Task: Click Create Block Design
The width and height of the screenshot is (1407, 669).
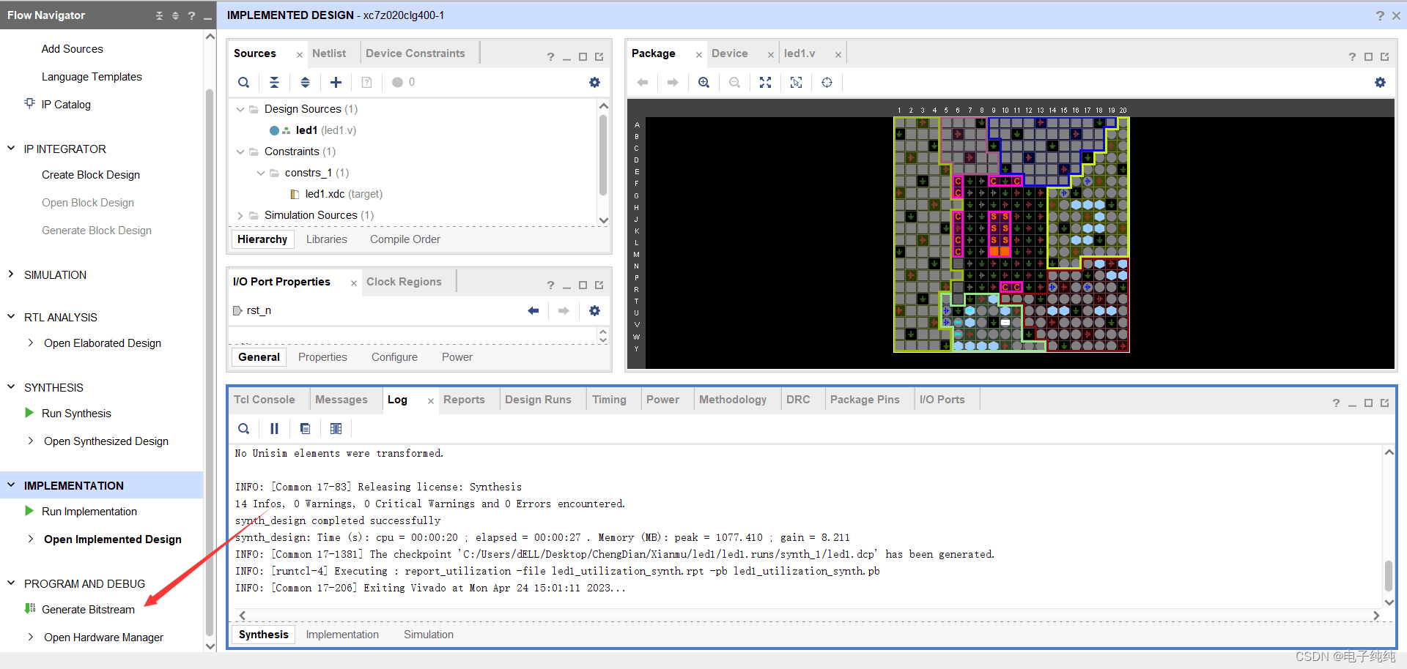Action: click(91, 175)
